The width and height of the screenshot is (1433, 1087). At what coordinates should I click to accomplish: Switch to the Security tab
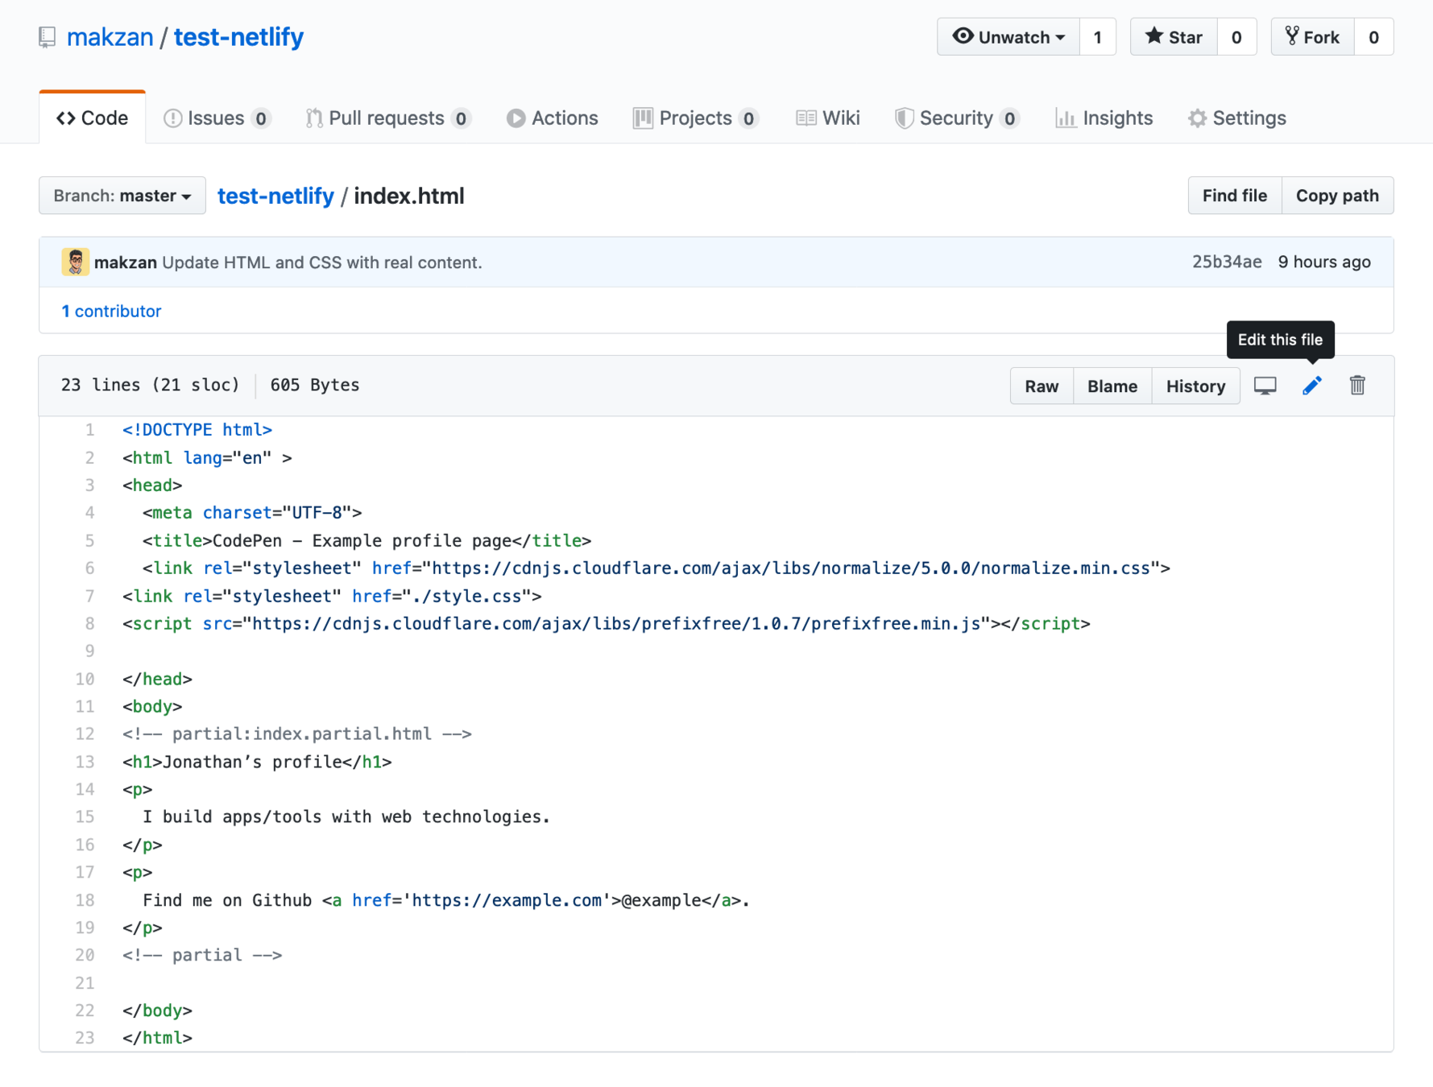pos(957,118)
